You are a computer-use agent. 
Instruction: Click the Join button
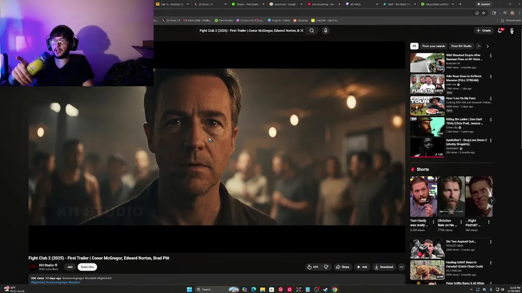pyautogui.click(x=70, y=267)
